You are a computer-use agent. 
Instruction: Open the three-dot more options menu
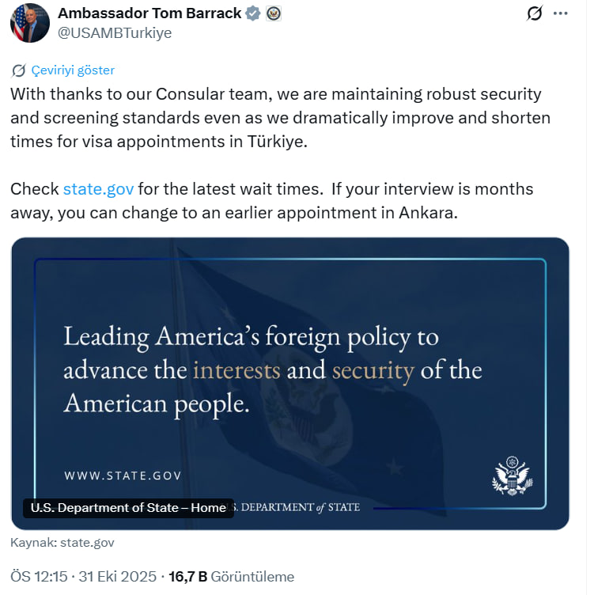(x=561, y=13)
